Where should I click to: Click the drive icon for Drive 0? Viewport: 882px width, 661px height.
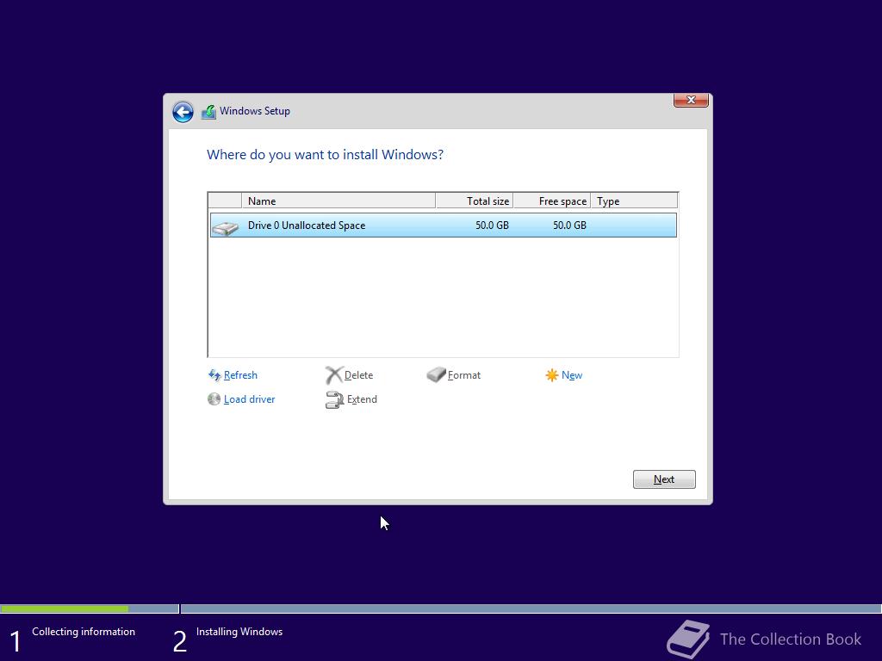click(226, 226)
